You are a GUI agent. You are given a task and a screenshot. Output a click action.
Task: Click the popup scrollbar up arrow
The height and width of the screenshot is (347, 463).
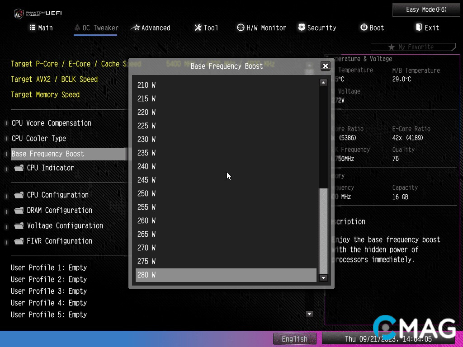(323, 83)
